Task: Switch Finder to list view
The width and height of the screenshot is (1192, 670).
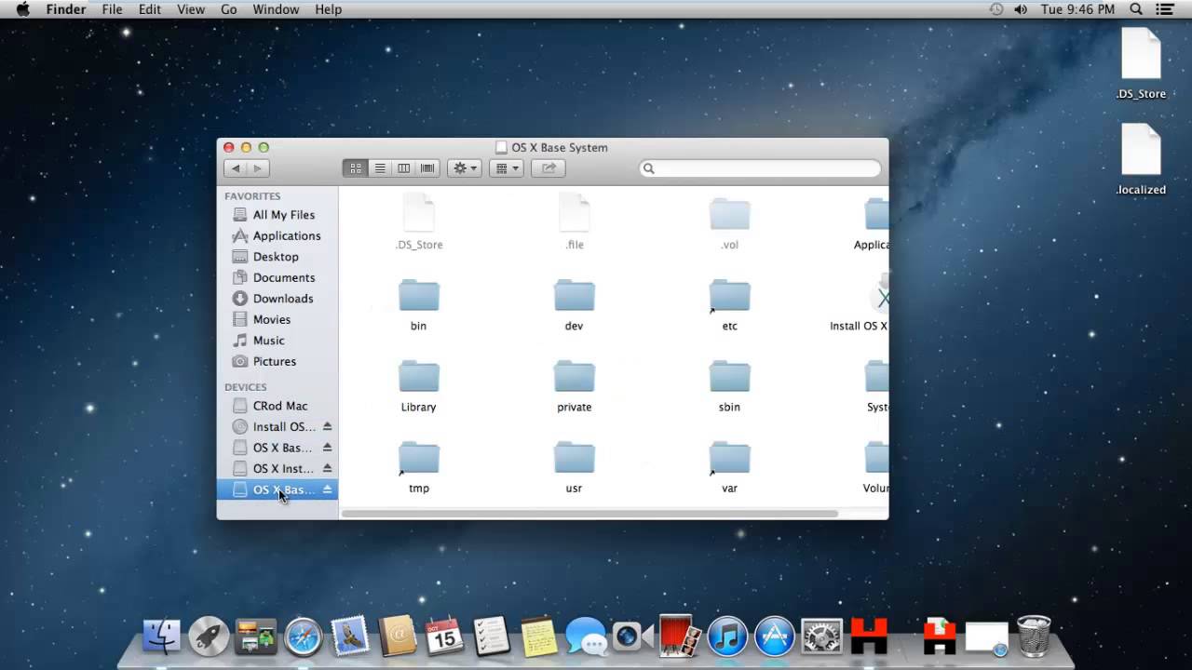Action: [380, 168]
